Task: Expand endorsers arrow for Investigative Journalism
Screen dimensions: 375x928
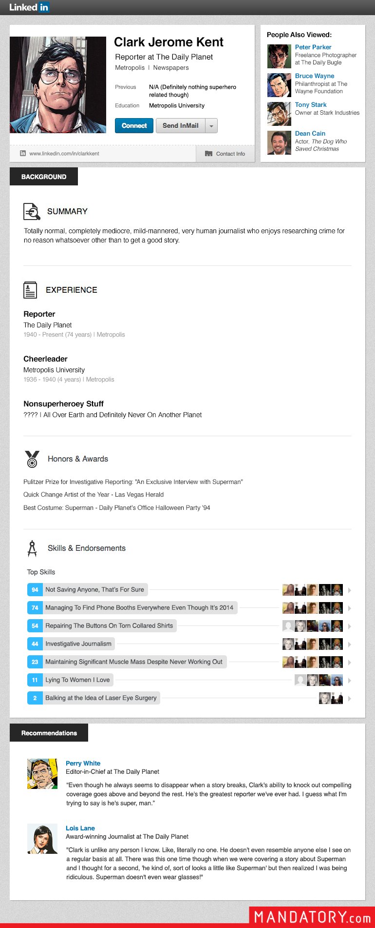Action: tap(349, 645)
